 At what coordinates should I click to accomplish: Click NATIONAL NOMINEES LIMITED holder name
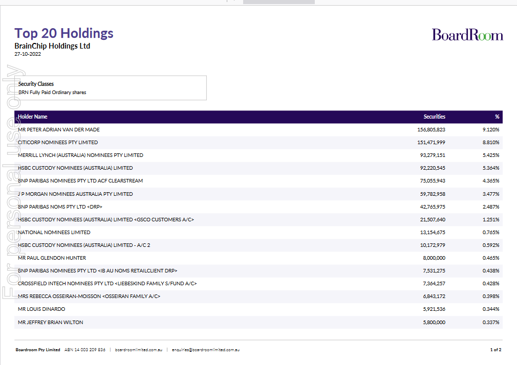pos(54,232)
